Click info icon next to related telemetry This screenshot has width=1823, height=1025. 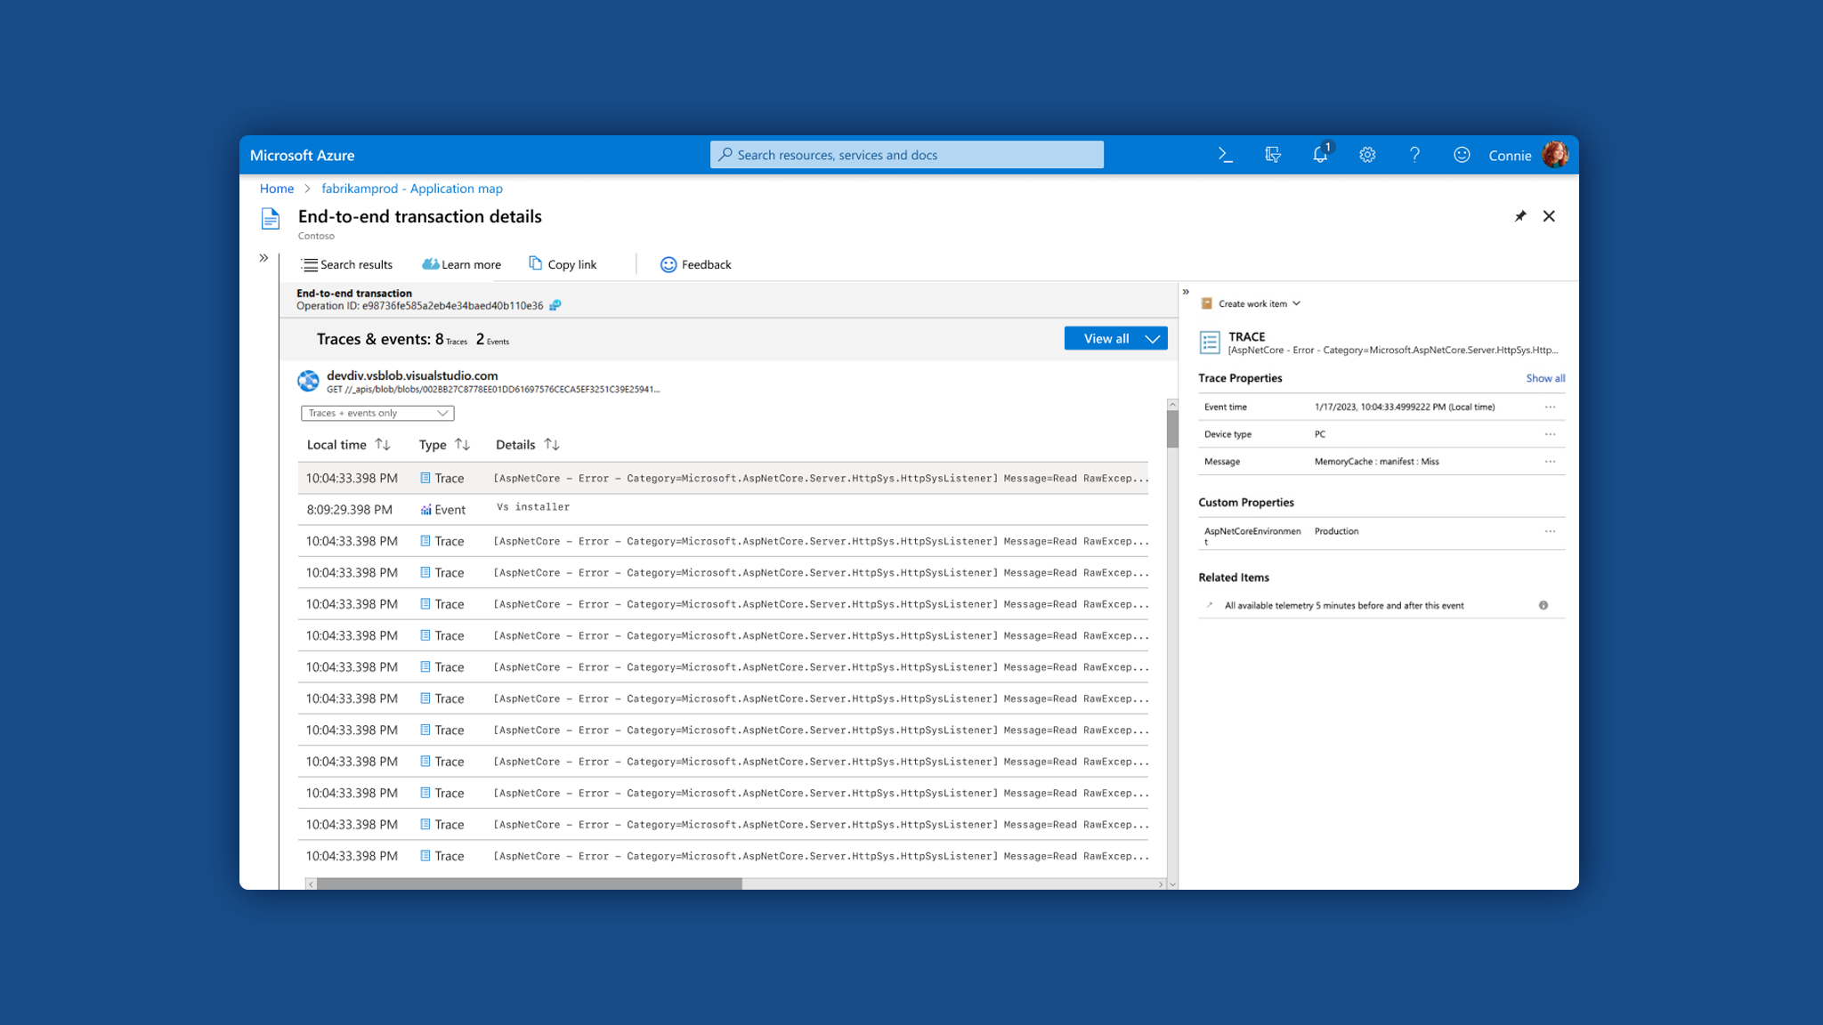1543,606
